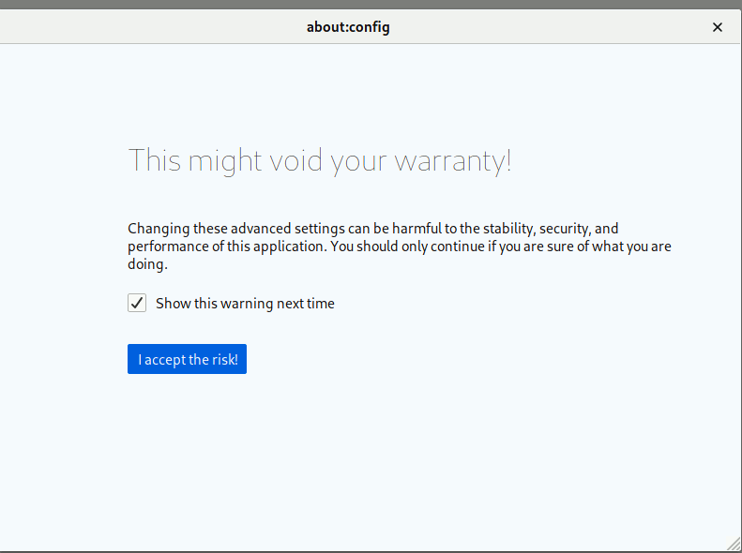This screenshot has width=742, height=553.
Task: Click the about:config title text
Action: click(x=348, y=27)
